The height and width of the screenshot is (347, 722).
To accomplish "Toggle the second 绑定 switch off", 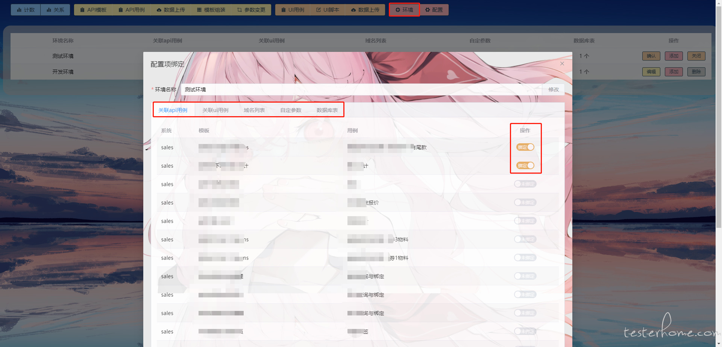I will click(525, 165).
